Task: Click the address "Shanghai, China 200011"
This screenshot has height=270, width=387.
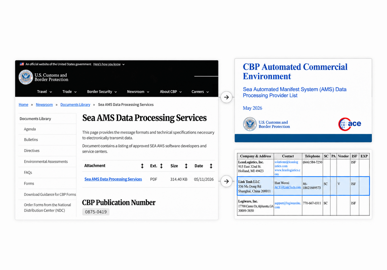Action: (x=254, y=191)
